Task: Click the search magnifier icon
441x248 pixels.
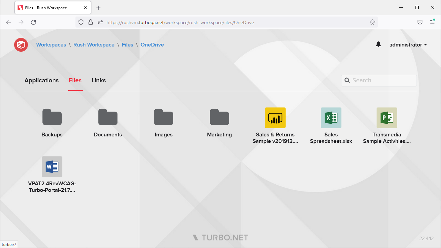Action: 347,80
